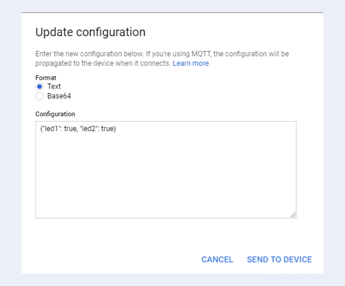Select the Text format radio button
The width and height of the screenshot is (345, 286).
pyautogui.click(x=40, y=87)
